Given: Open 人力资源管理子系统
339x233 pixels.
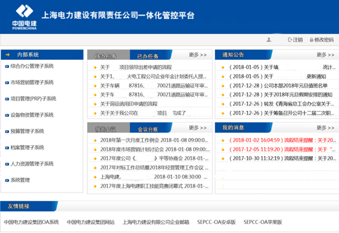Looking at the screenshot, I should (32, 164).
